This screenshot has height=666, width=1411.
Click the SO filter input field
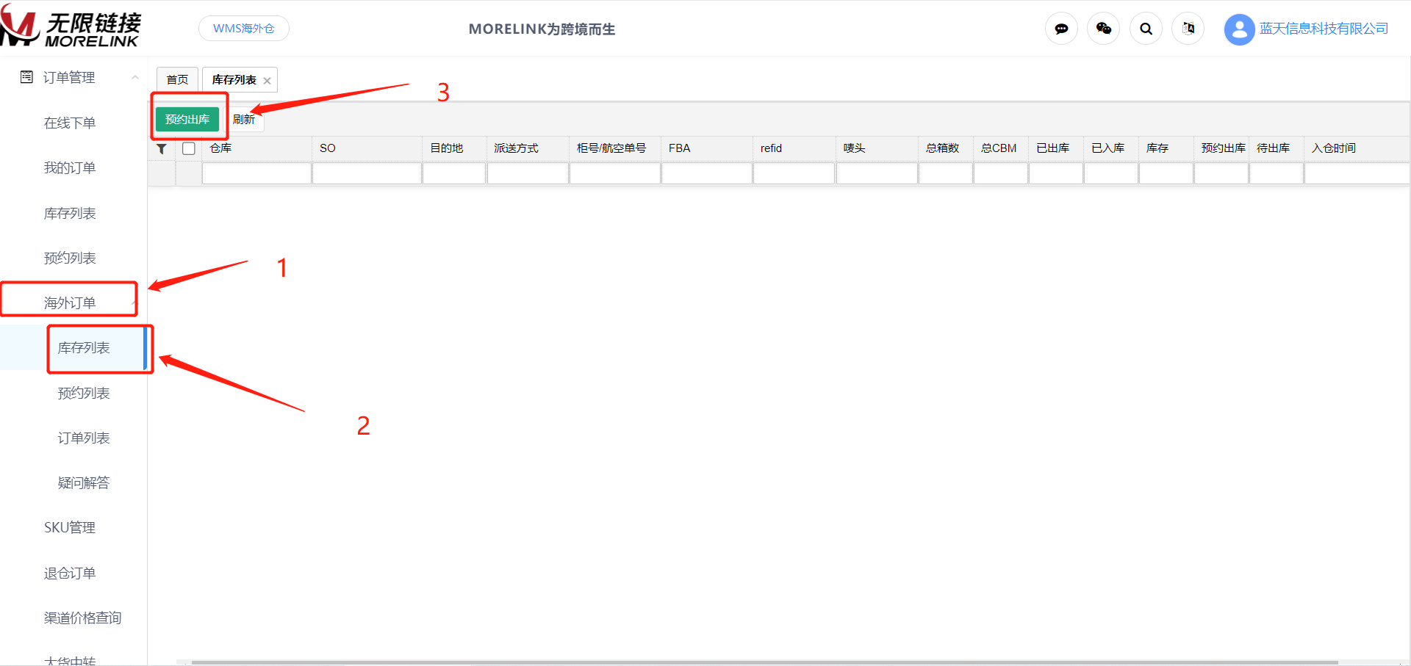click(x=367, y=173)
